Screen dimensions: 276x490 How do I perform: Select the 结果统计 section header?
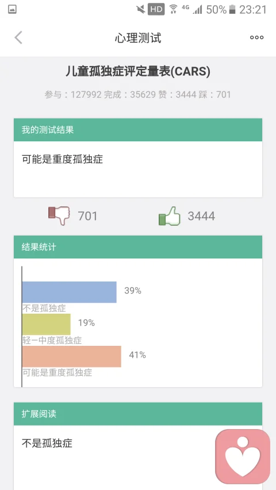(138, 247)
